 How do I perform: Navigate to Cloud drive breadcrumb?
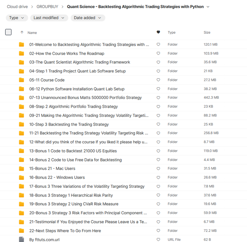click(x=17, y=7)
